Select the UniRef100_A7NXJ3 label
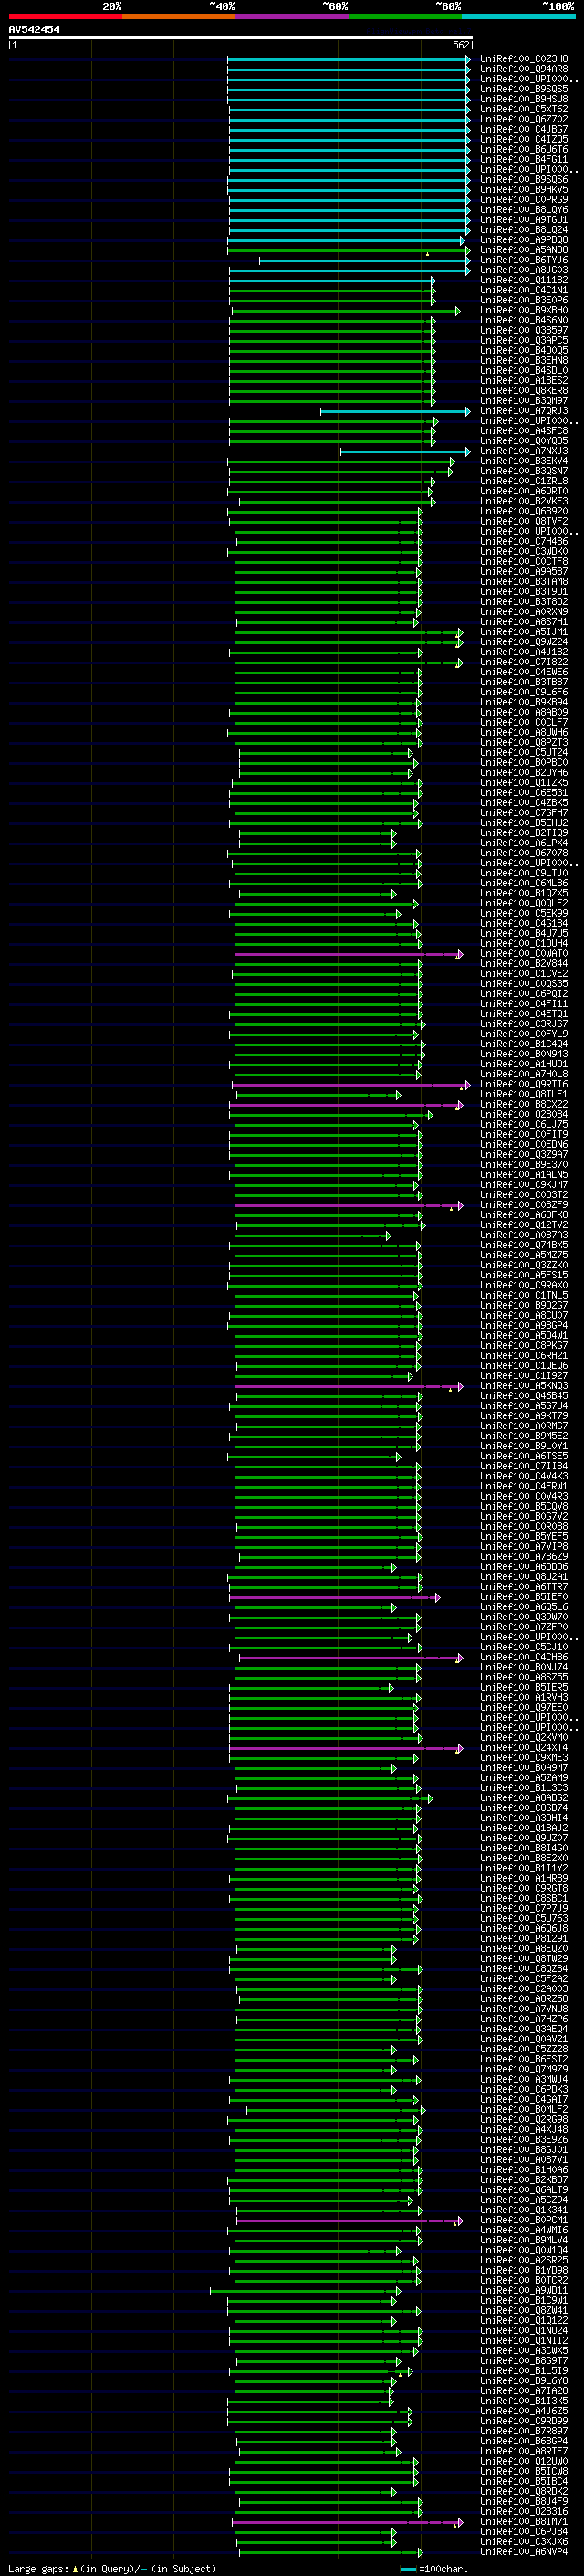This screenshot has width=584, height=2576. 524,451
